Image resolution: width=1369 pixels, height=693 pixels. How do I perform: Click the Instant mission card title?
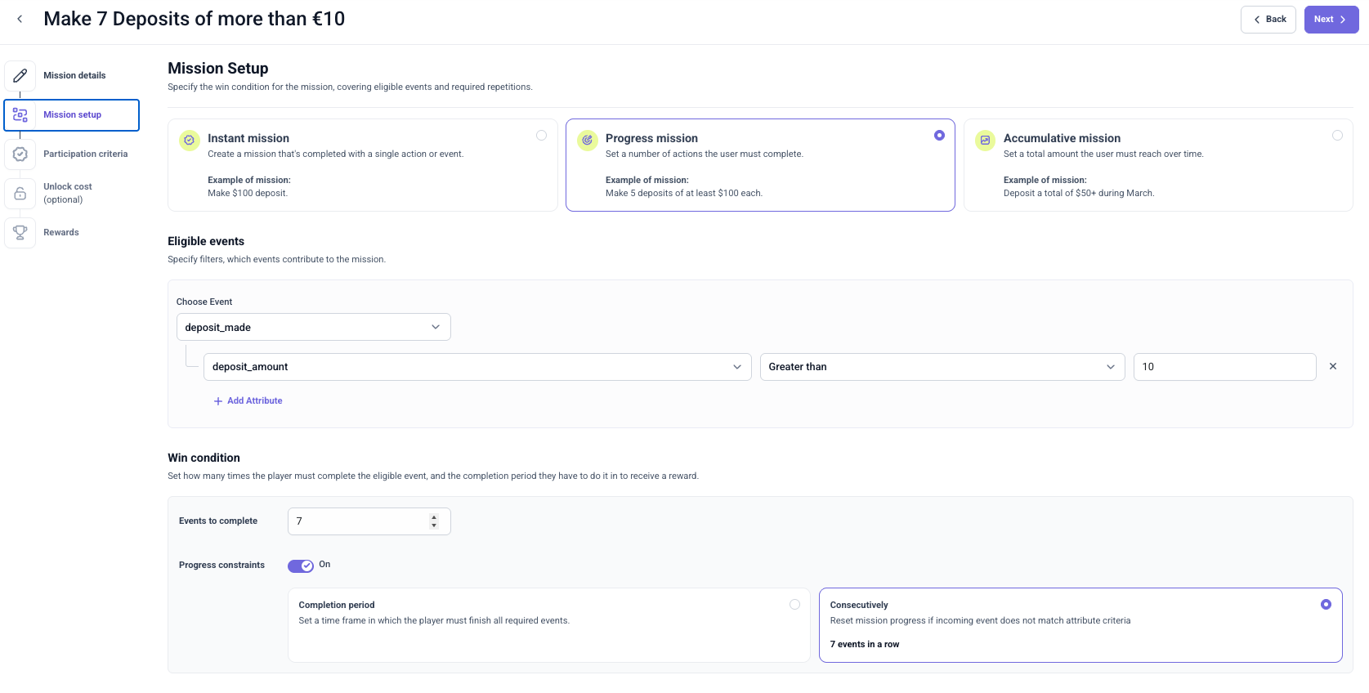[x=248, y=138]
